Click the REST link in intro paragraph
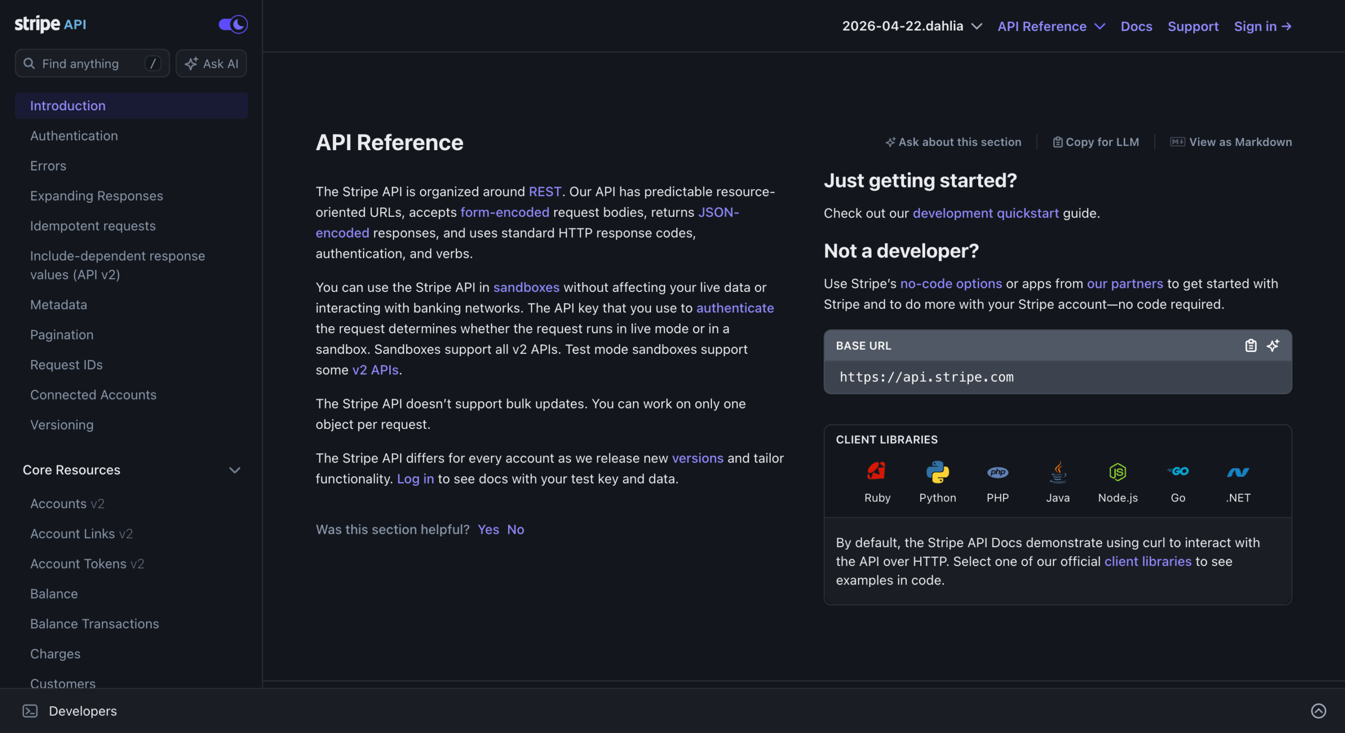Viewport: 1345px width, 733px height. point(545,192)
